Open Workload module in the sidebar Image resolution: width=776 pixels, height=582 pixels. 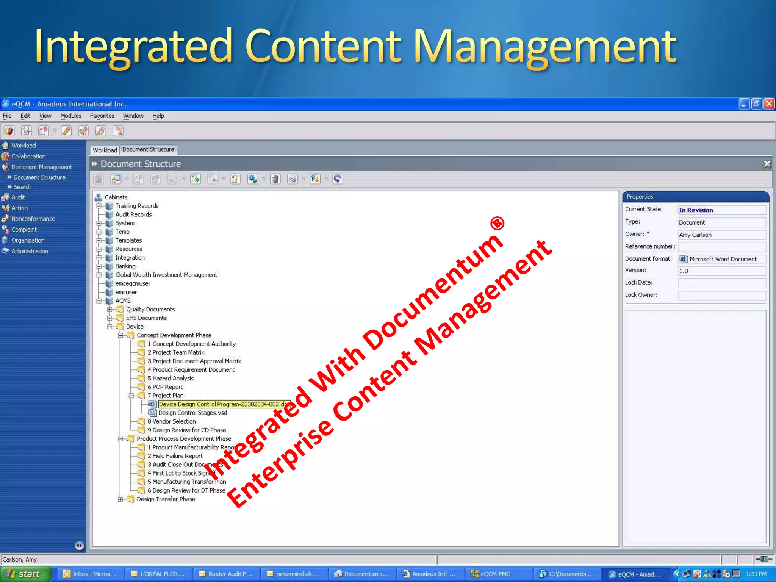[23, 145]
